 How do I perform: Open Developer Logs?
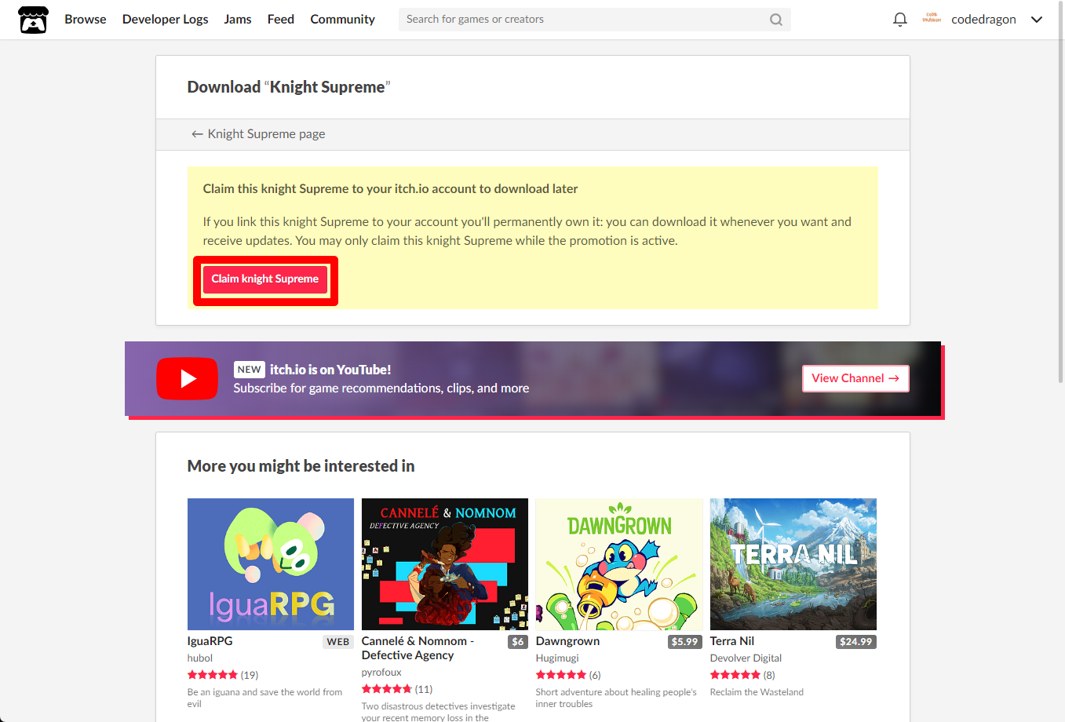pos(166,20)
